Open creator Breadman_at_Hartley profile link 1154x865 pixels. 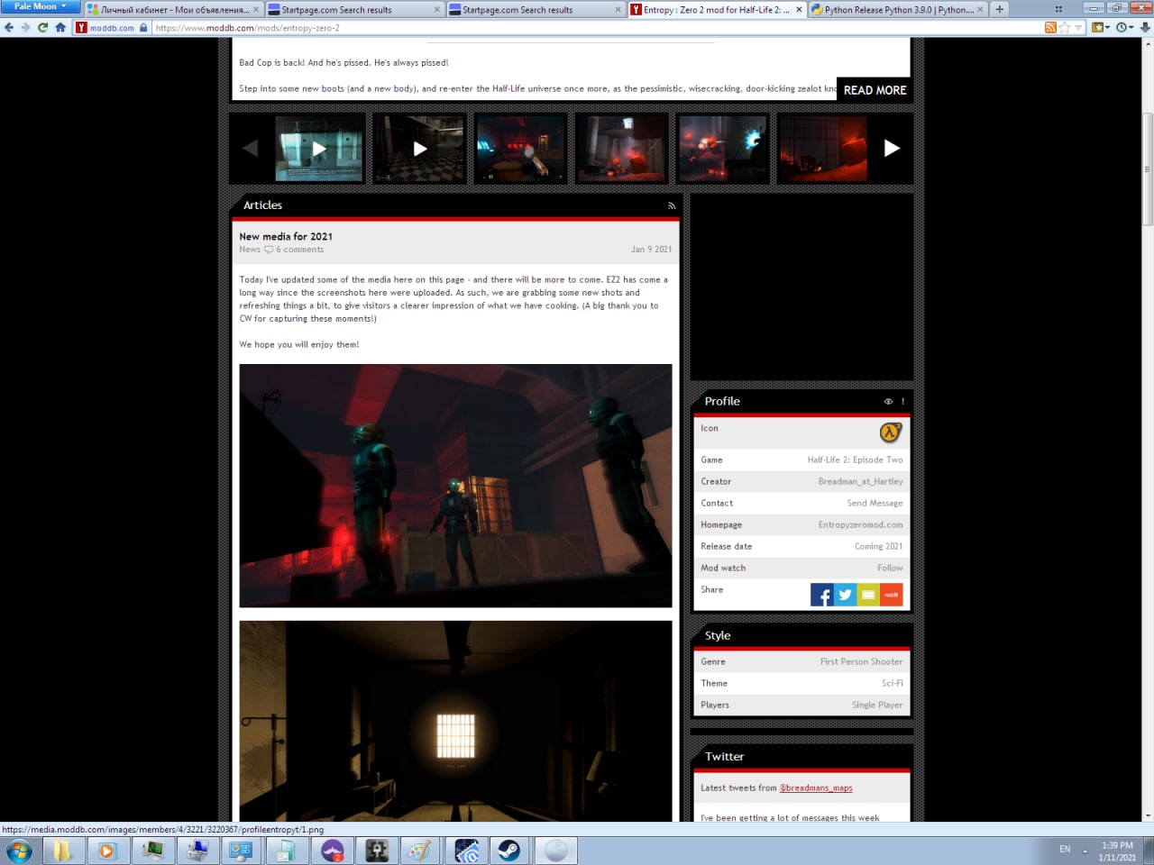(x=860, y=481)
